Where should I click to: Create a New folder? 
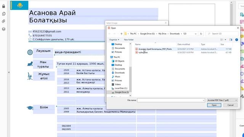tap(129, 40)
